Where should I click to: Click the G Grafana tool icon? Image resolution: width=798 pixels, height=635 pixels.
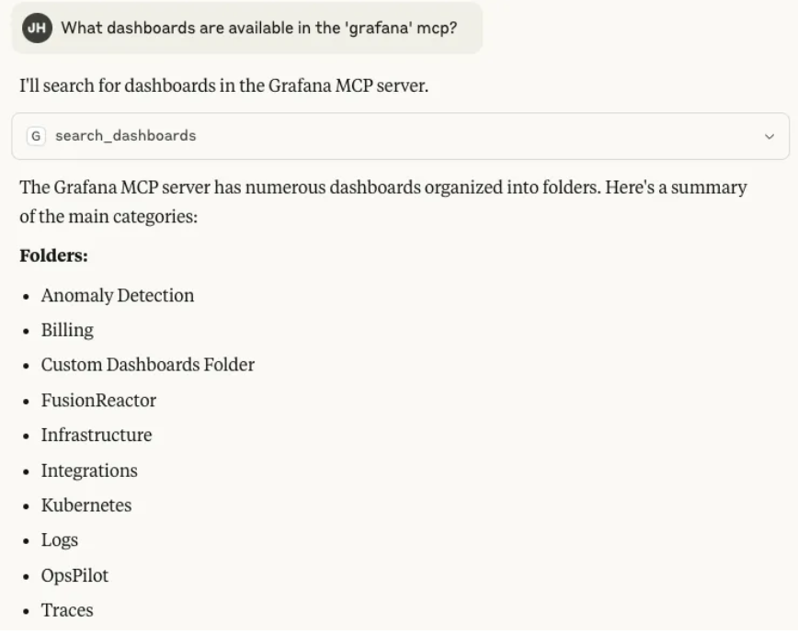click(36, 136)
